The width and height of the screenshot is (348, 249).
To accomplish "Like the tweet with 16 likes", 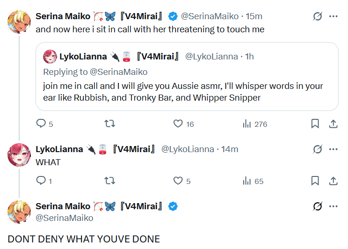I will pos(178,124).
